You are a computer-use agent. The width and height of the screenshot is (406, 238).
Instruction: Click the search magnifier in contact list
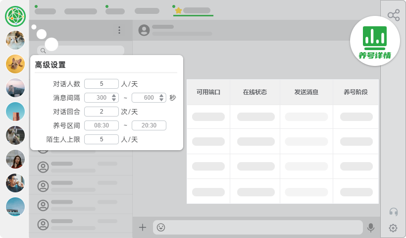(43, 51)
